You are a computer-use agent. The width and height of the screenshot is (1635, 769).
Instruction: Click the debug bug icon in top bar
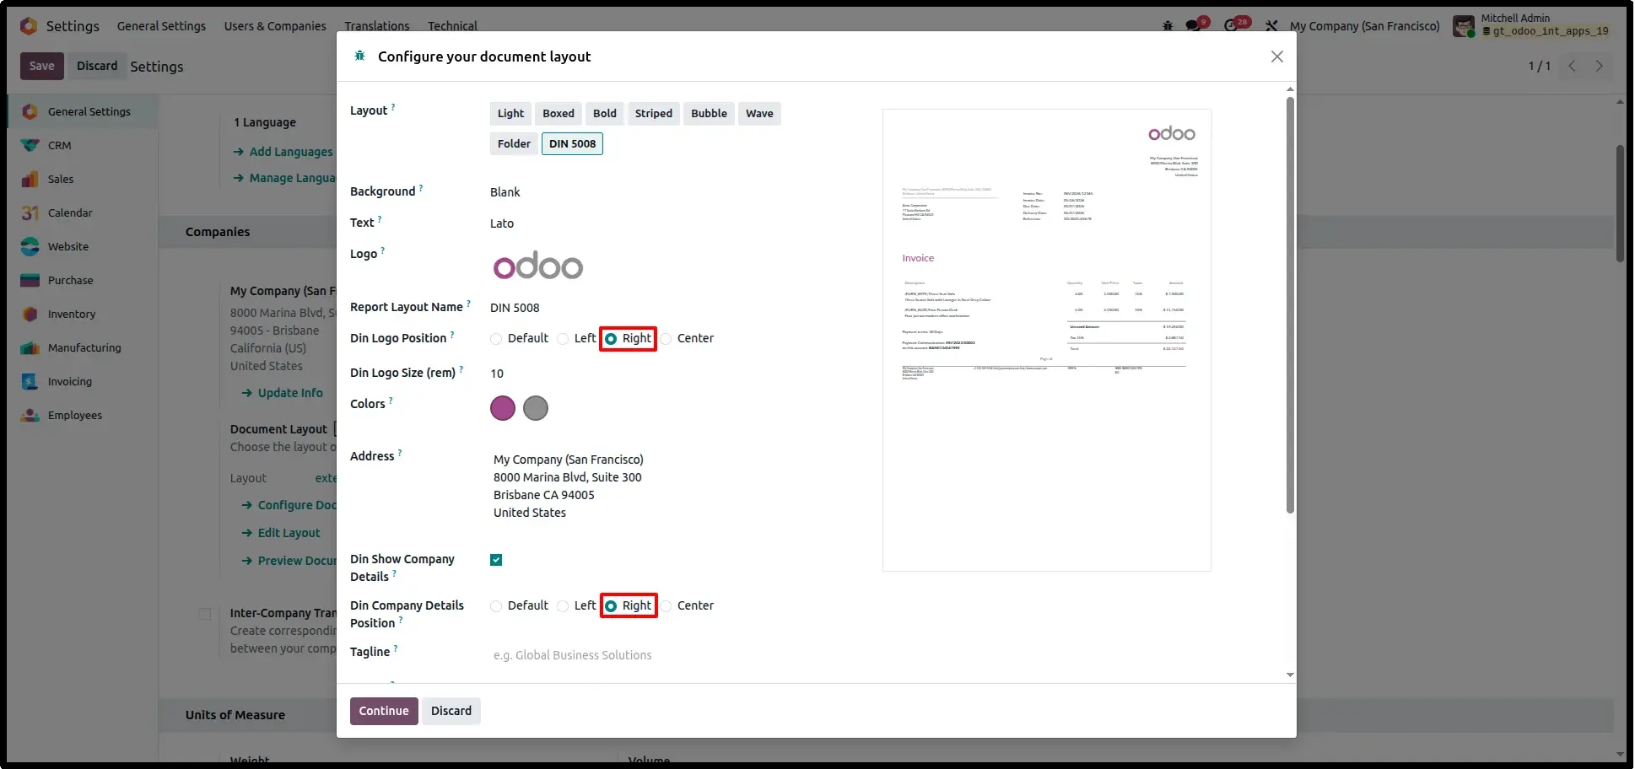(1168, 26)
